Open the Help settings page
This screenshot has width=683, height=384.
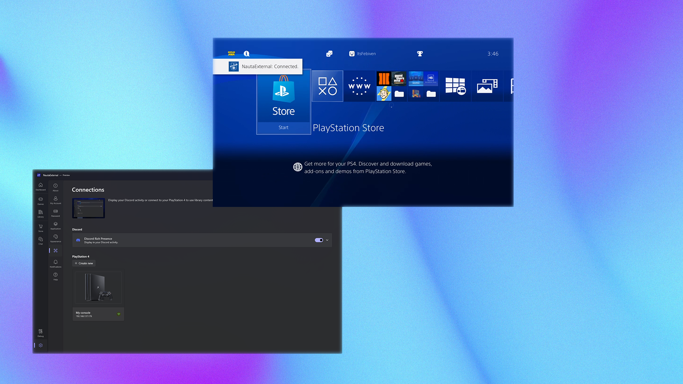pos(55,277)
